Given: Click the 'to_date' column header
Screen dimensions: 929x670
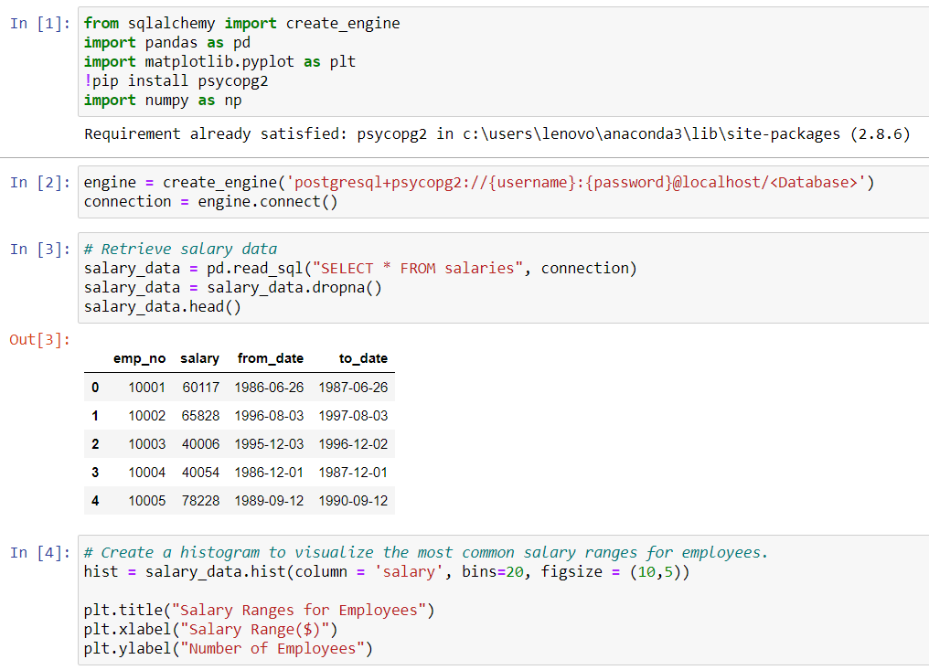Looking at the screenshot, I should tap(363, 358).
